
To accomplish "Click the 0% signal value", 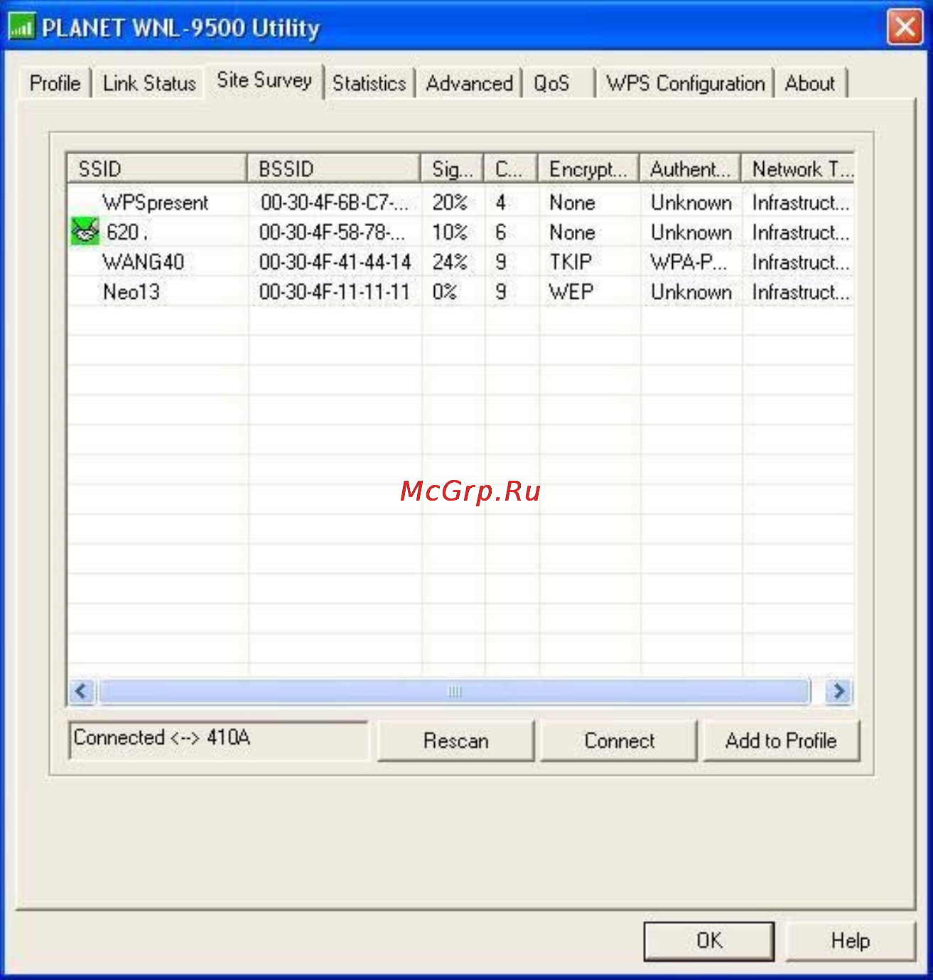I will [444, 292].
